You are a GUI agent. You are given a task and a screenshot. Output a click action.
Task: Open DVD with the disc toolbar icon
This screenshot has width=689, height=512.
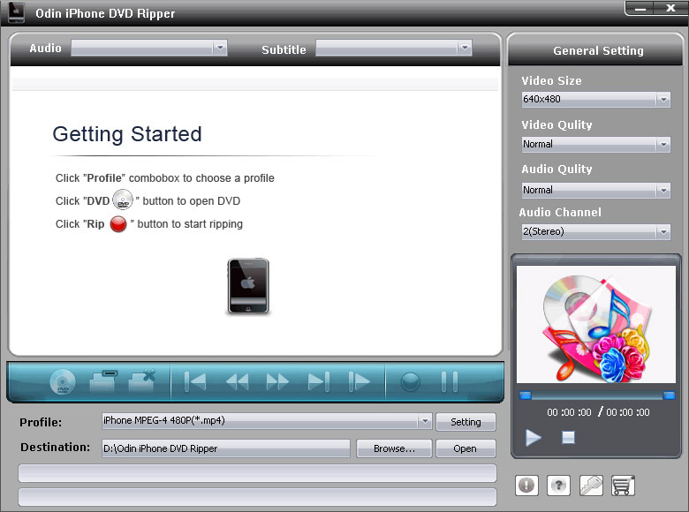(63, 381)
